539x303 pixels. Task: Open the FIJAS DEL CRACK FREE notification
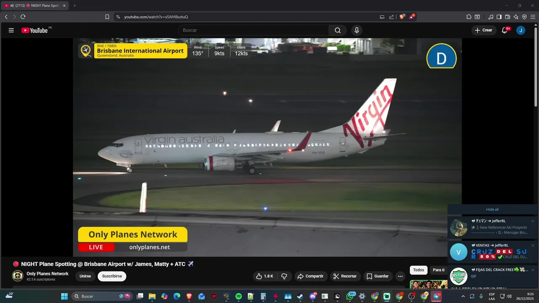coord(492,276)
